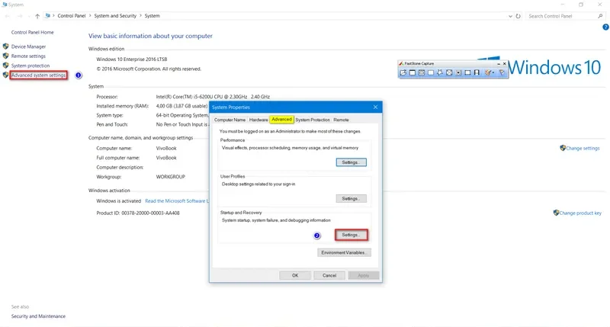Open recent locations dropdown arrow
610x327 pixels.
click(x=29, y=16)
